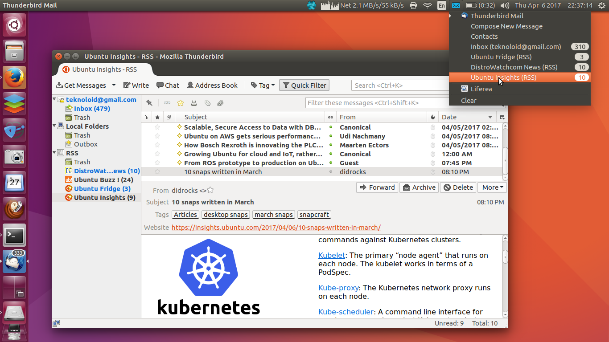Archive the open message

coord(419,187)
